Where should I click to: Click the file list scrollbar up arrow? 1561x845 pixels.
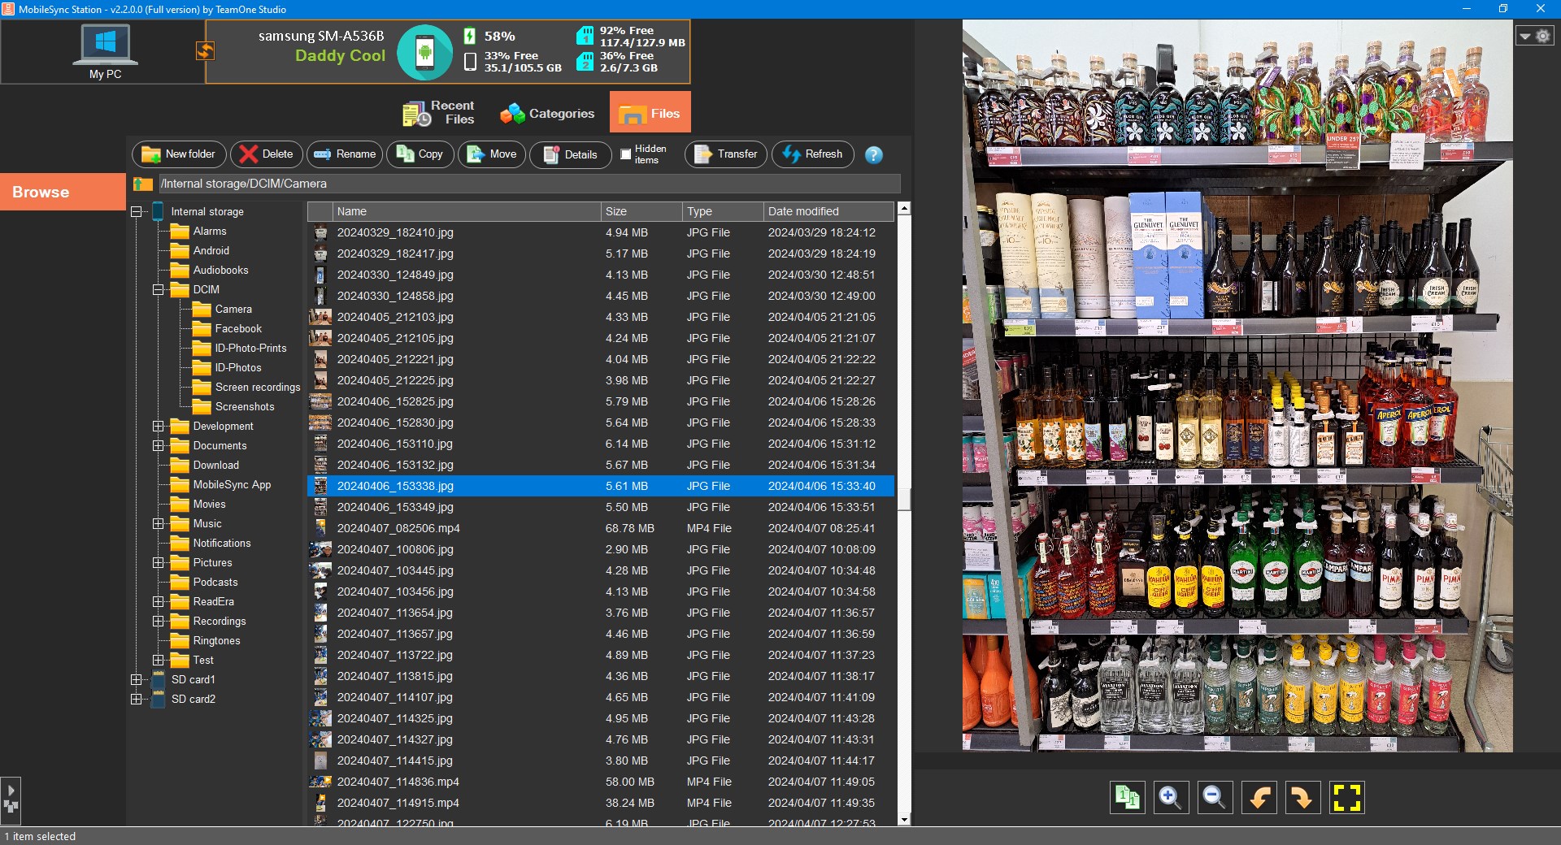[903, 209]
